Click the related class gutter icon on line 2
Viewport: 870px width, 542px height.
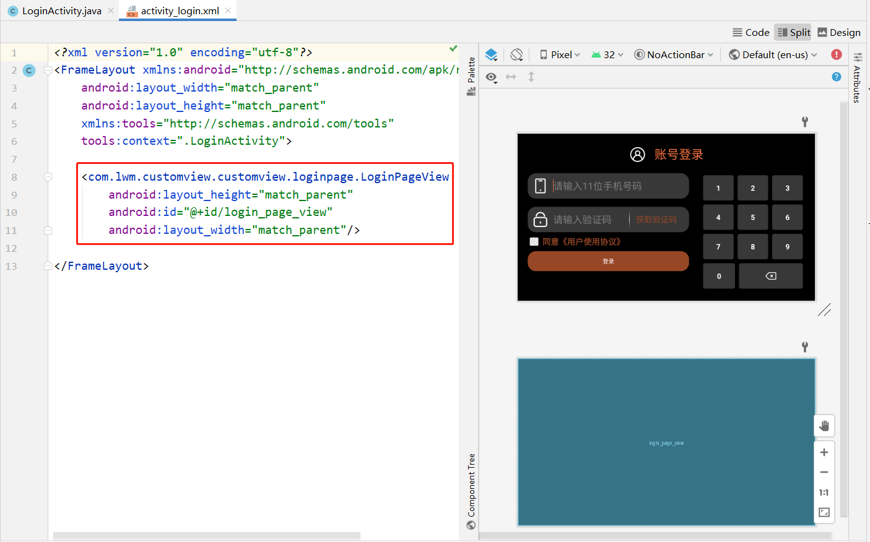tap(29, 71)
